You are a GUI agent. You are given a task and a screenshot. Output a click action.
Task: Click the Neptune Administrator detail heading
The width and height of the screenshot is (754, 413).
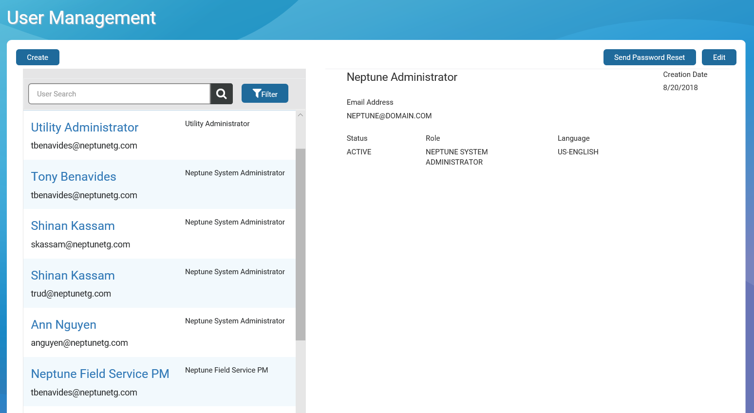point(401,77)
